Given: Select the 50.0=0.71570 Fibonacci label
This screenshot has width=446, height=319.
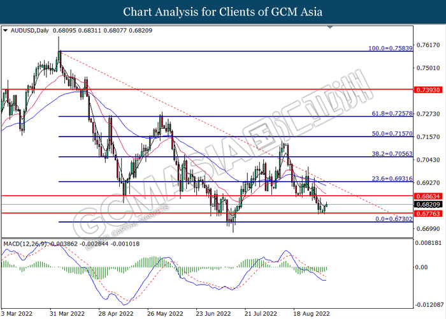Looking at the screenshot, I should pos(392,133).
